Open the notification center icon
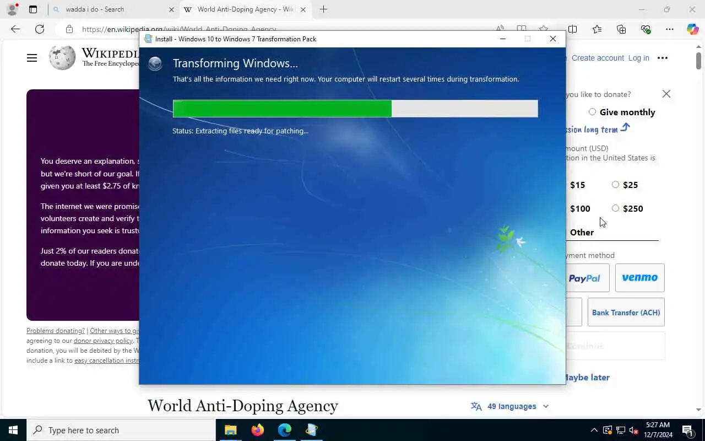This screenshot has height=441, width=705. coord(688,430)
